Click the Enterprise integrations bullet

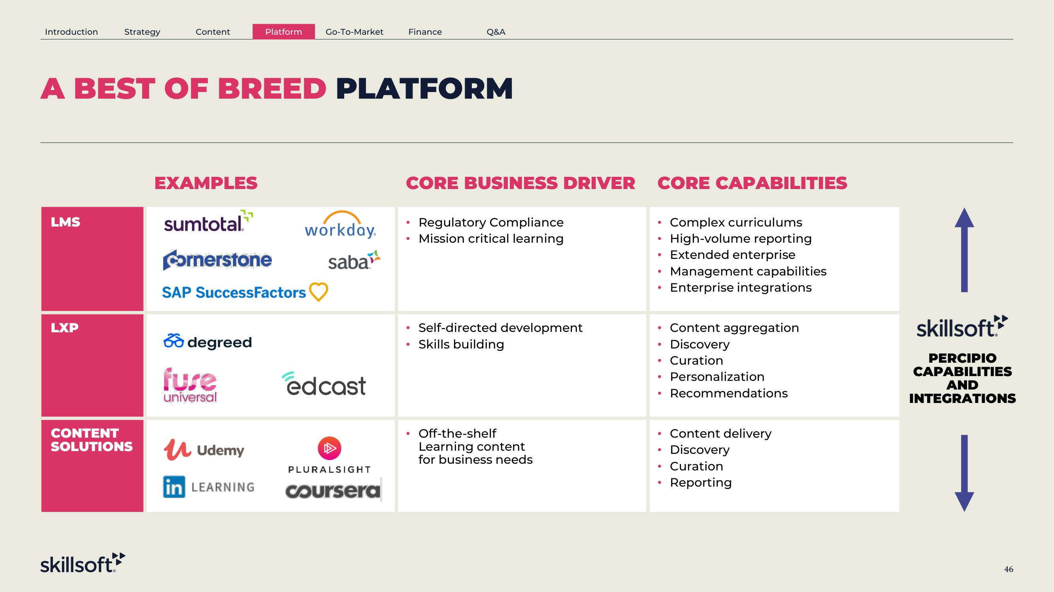(741, 288)
